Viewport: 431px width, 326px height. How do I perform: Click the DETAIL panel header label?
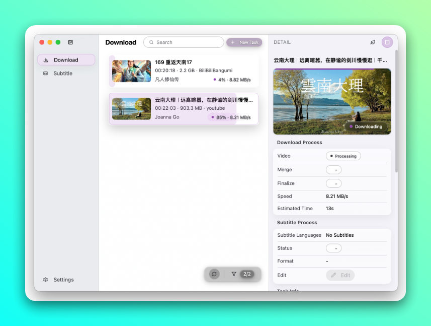point(282,42)
